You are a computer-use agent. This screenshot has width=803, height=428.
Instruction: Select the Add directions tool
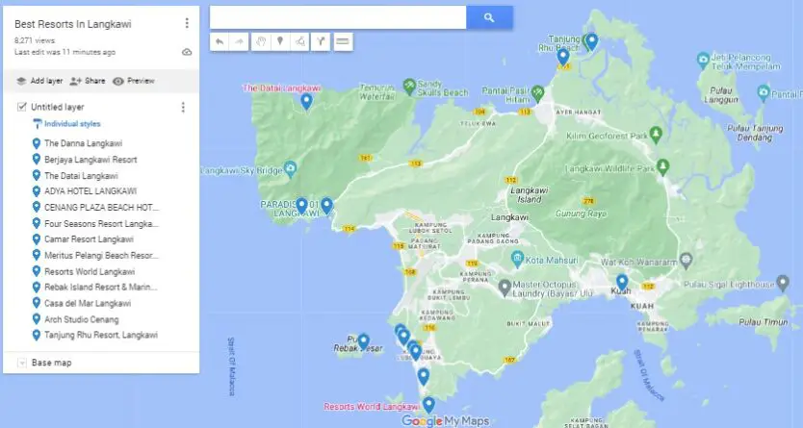(x=321, y=42)
